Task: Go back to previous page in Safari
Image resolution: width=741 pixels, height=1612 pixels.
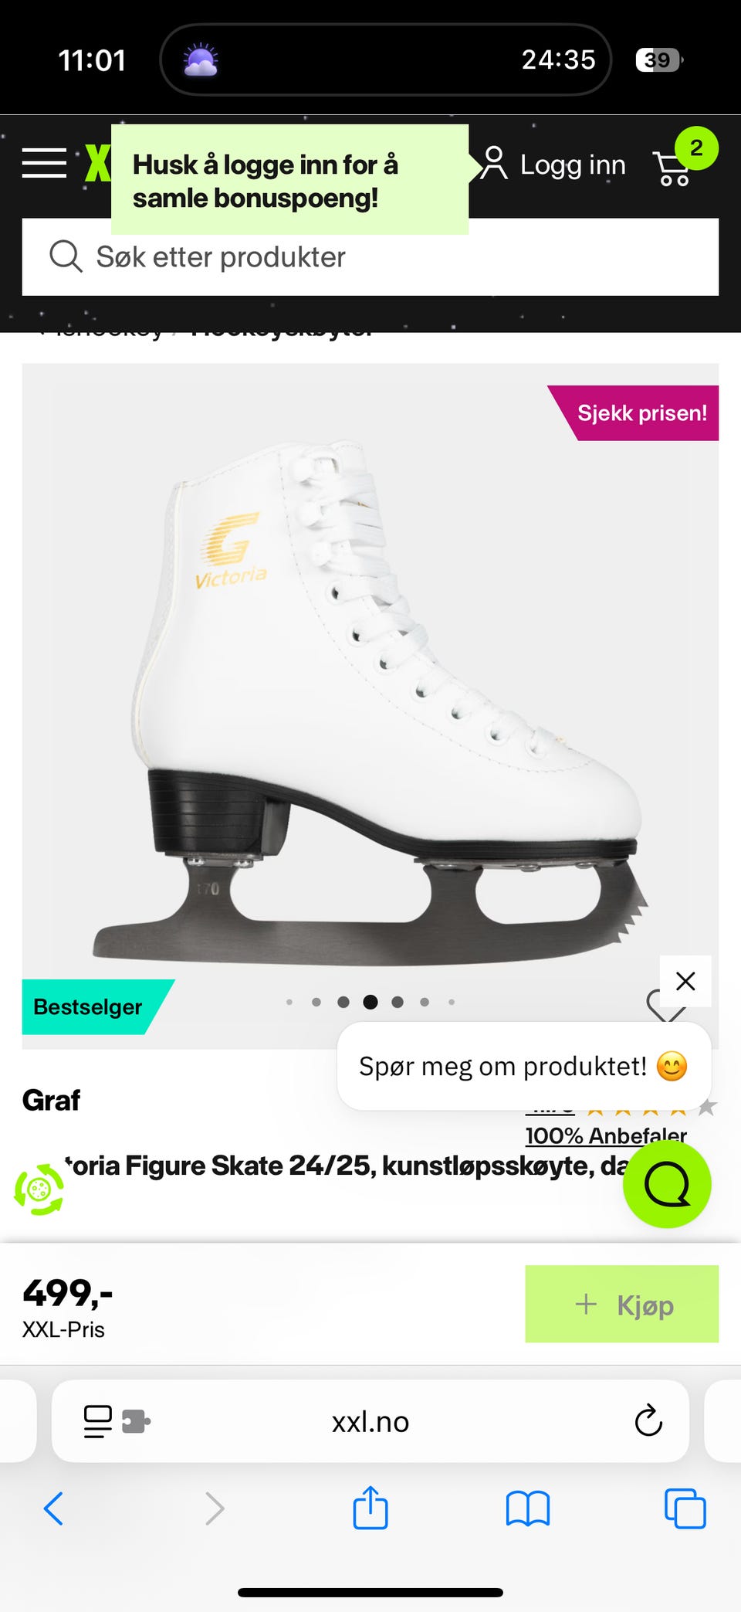Action: (53, 1508)
